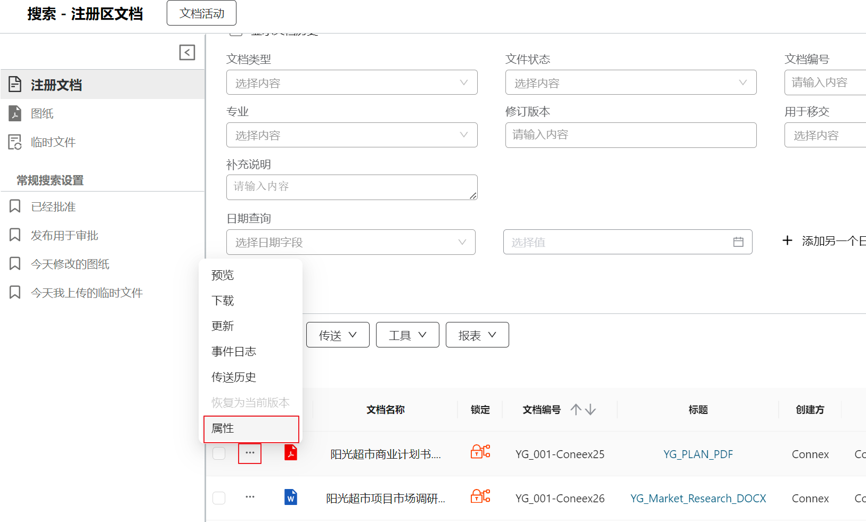
Task: Select 属性 from the context menu
Action: pyautogui.click(x=251, y=428)
